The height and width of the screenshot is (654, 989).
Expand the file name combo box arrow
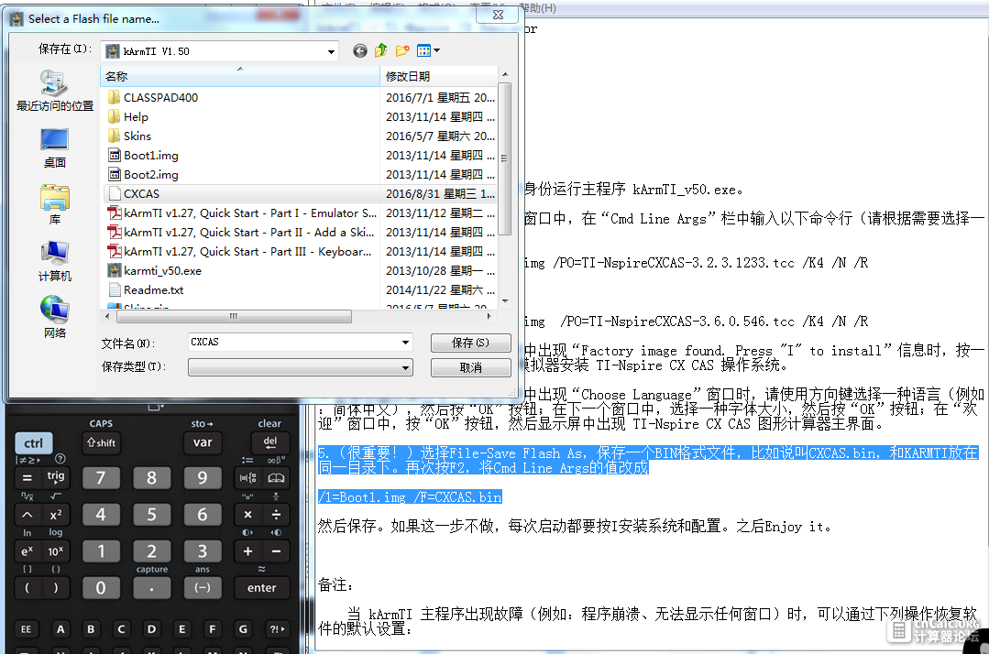(405, 343)
